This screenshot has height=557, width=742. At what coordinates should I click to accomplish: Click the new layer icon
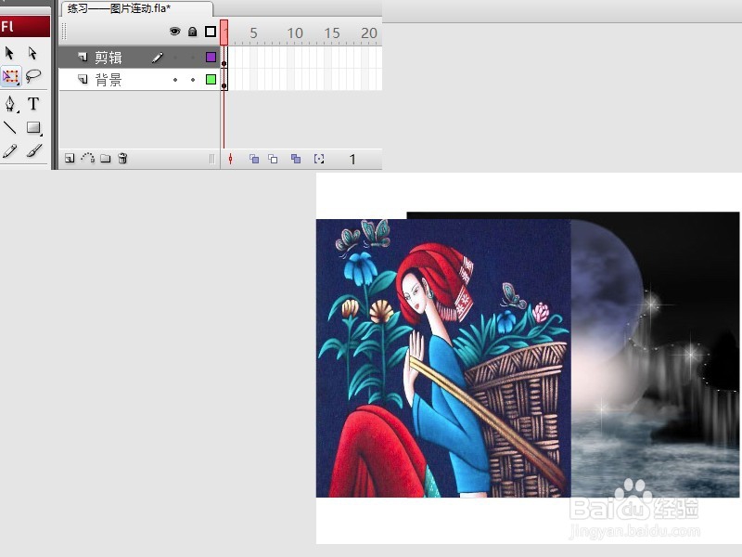[x=70, y=158]
